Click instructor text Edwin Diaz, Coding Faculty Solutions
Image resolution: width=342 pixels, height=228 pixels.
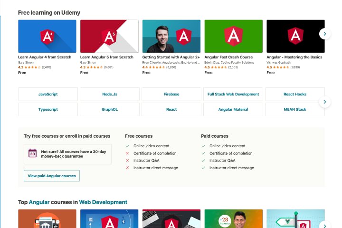(229, 62)
